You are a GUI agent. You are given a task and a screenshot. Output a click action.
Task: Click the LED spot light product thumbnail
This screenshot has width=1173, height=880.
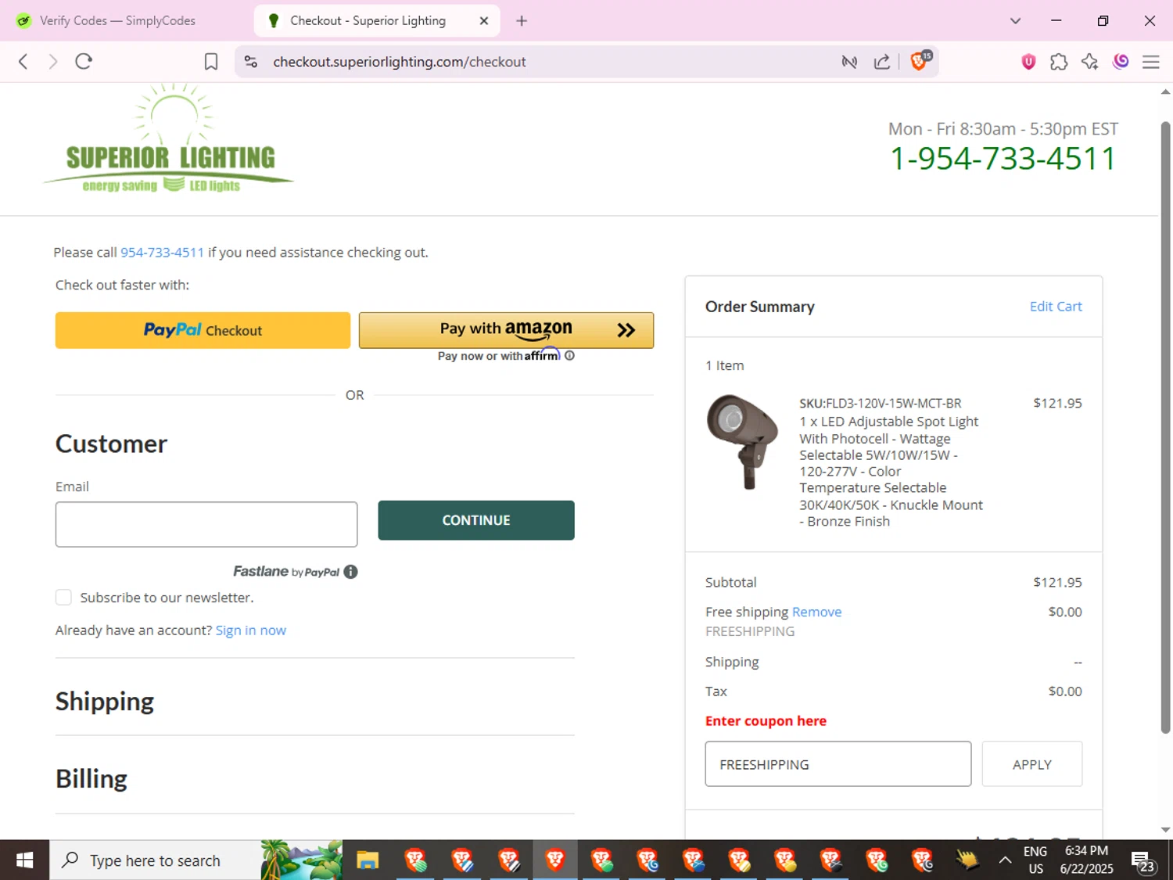click(742, 442)
